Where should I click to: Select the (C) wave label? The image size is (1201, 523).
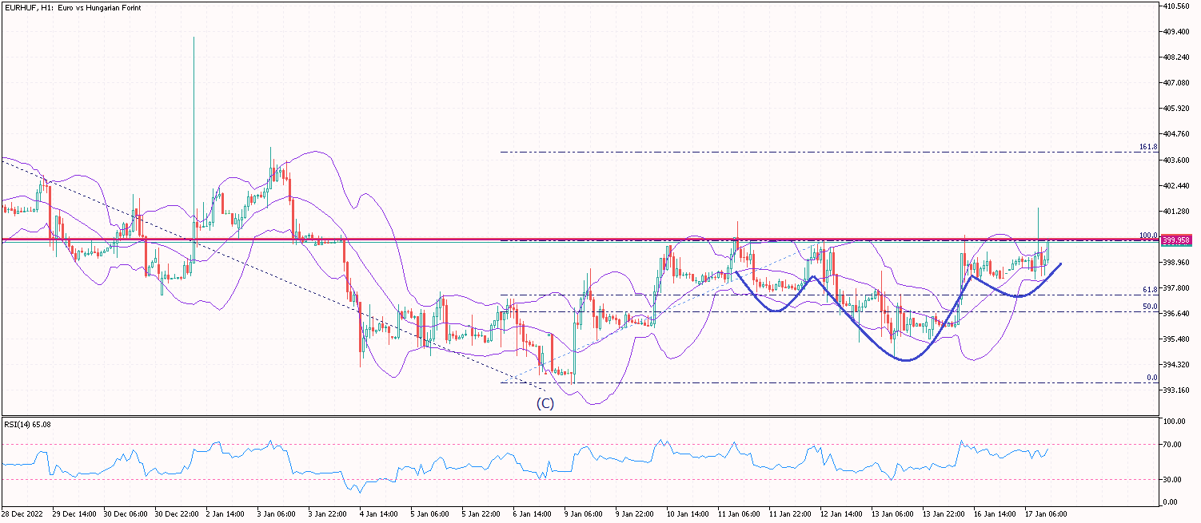(x=545, y=403)
